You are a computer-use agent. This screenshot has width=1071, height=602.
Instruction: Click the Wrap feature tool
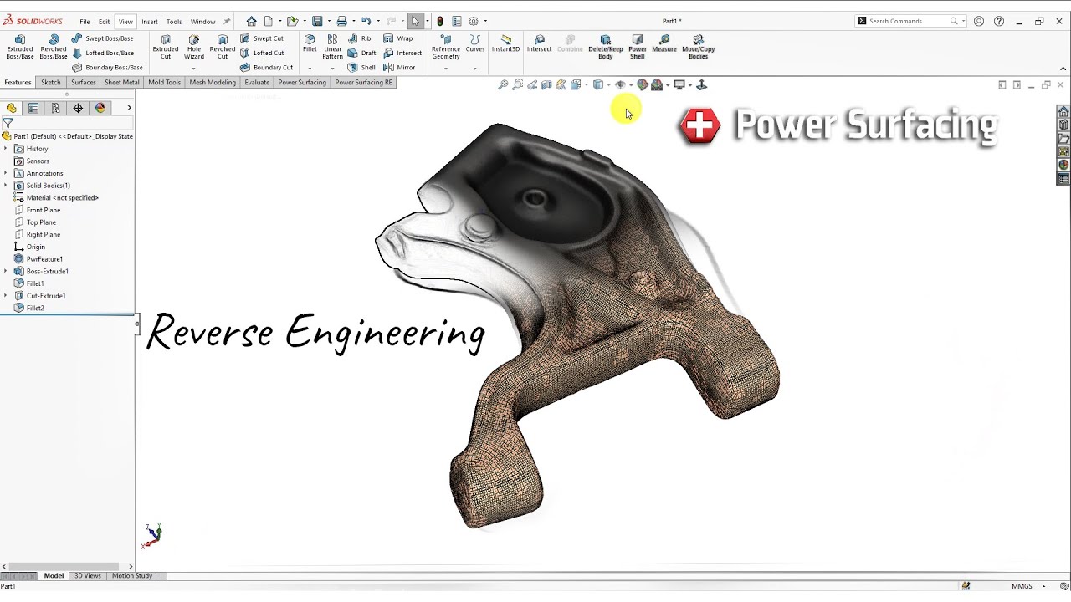click(398, 38)
